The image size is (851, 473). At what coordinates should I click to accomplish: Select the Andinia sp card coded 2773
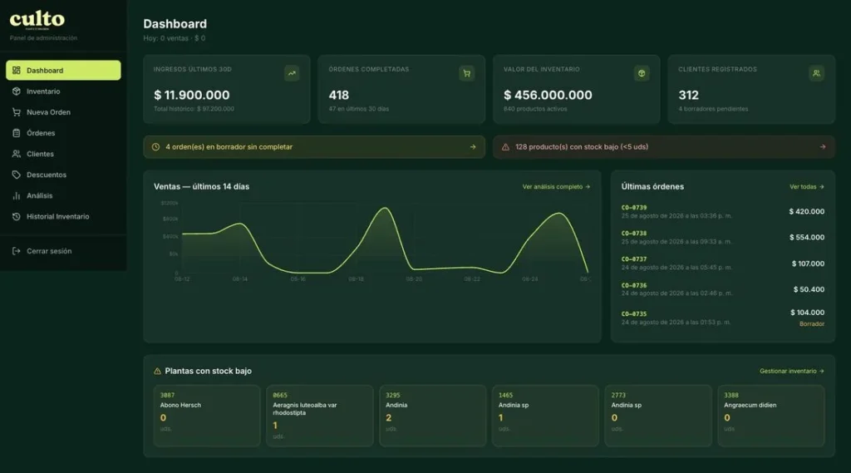[658, 416]
